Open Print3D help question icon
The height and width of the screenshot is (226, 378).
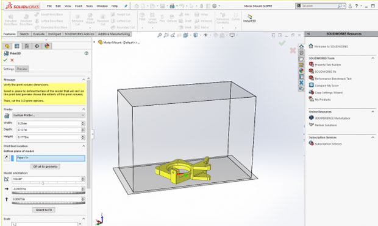pyautogui.click(x=87, y=53)
